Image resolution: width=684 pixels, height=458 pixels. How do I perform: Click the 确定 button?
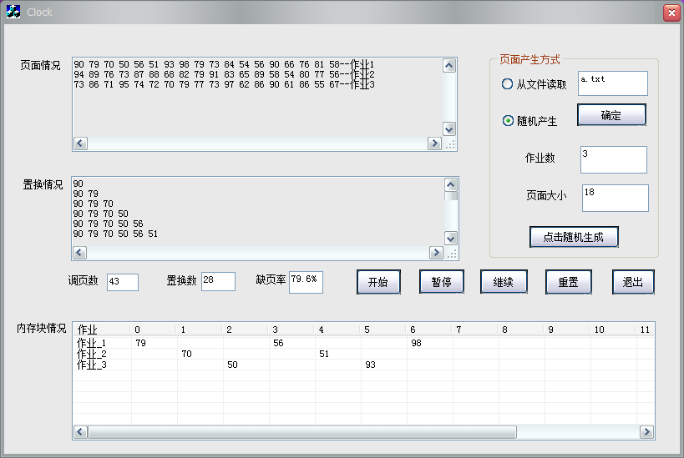tap(611, 115)
